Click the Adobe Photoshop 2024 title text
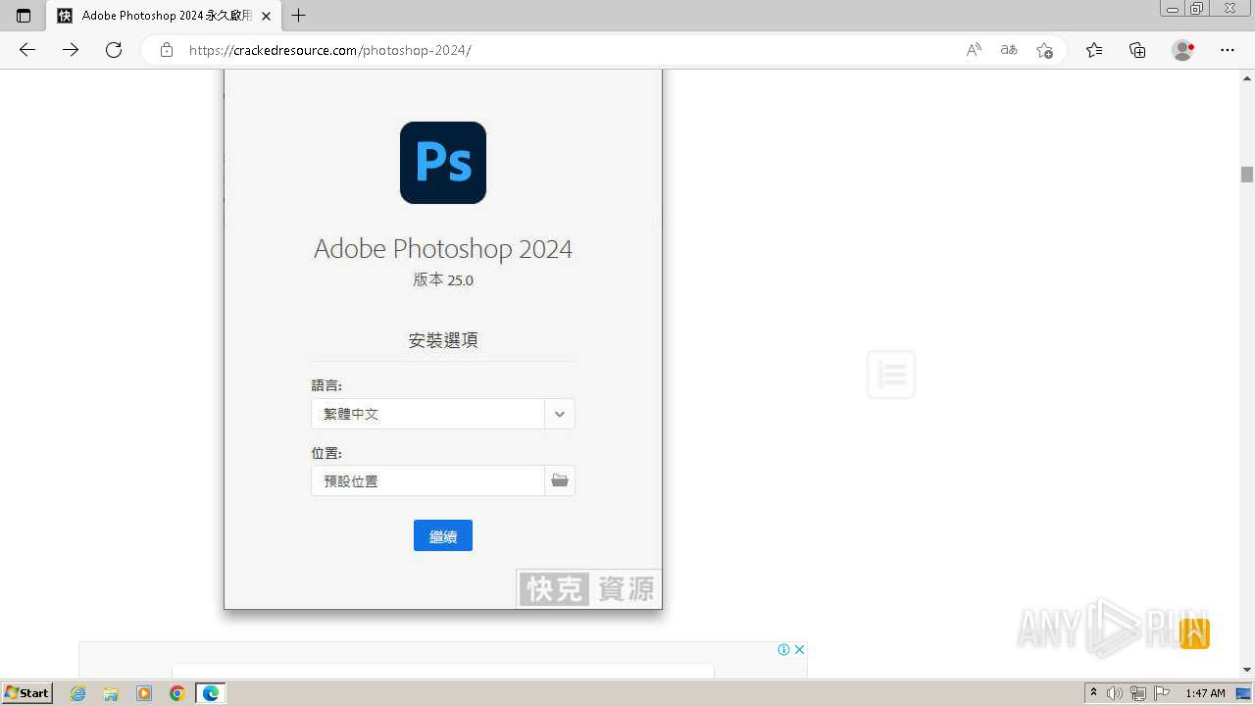This screenshot has height=706, width=1255. point(443,249)
